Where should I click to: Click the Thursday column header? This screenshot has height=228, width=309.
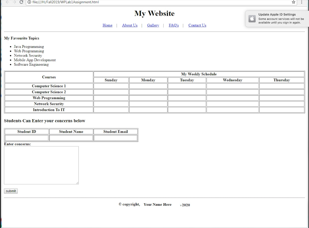coord(282,80)
